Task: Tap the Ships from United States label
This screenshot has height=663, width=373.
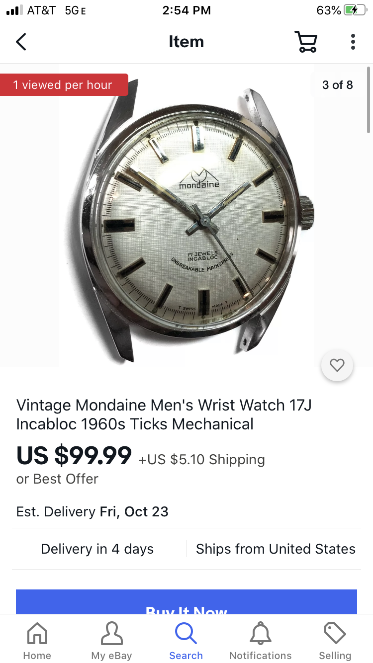Action: 276,549
